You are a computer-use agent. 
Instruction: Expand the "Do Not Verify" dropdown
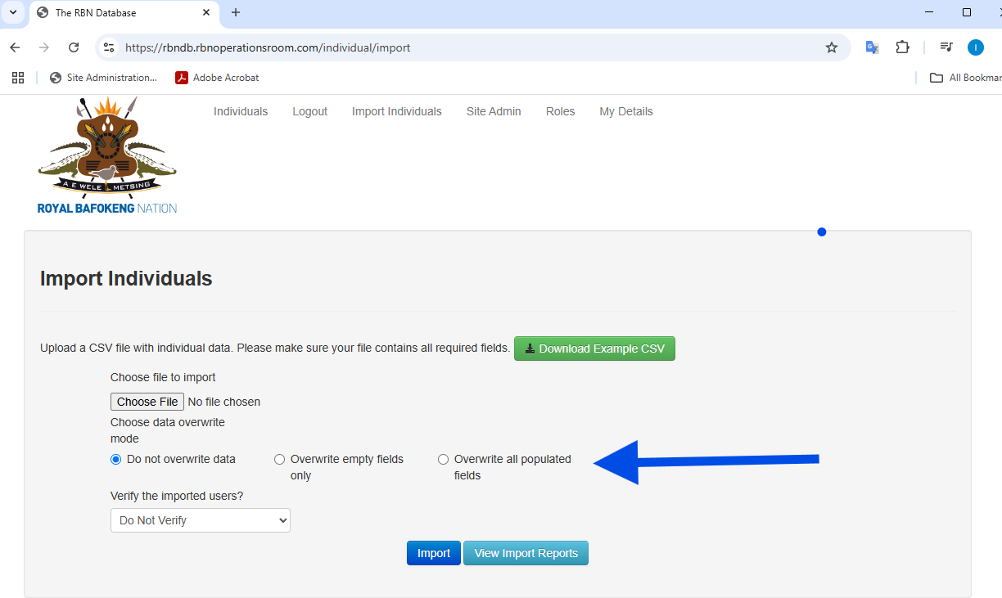(x=201, y=520)
